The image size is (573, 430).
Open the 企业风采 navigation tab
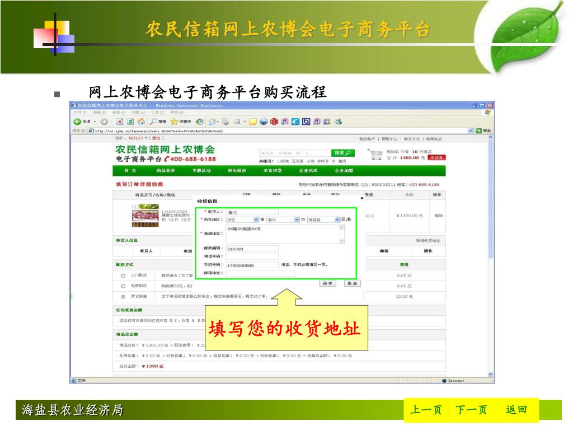[308, 171]
